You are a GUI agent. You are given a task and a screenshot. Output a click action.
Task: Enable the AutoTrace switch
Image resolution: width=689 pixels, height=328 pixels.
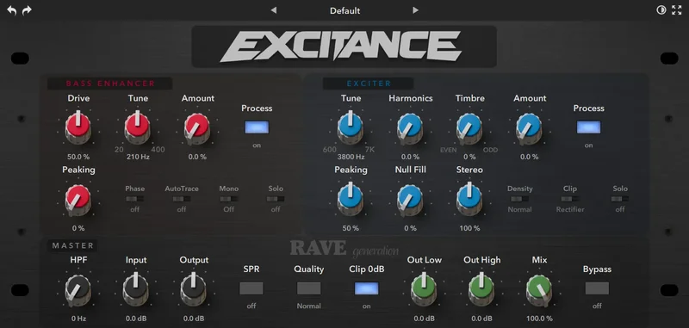click(182, 199)
